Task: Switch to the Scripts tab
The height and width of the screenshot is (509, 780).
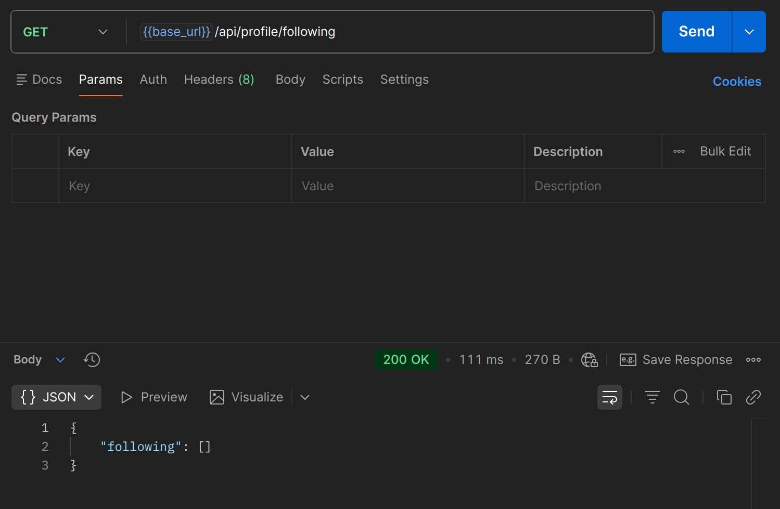Action: (x=343, y=80)
